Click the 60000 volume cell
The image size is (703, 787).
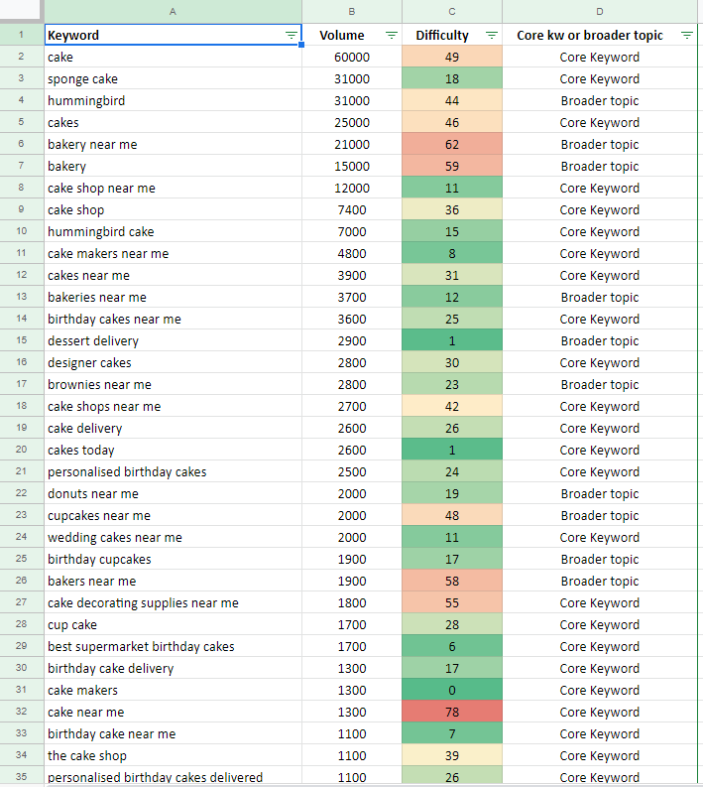point(351,57)
